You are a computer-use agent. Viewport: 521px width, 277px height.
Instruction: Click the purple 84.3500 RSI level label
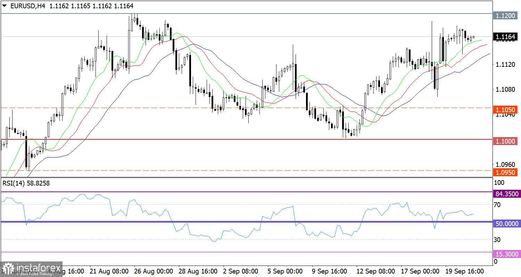[x=507, y=194]
